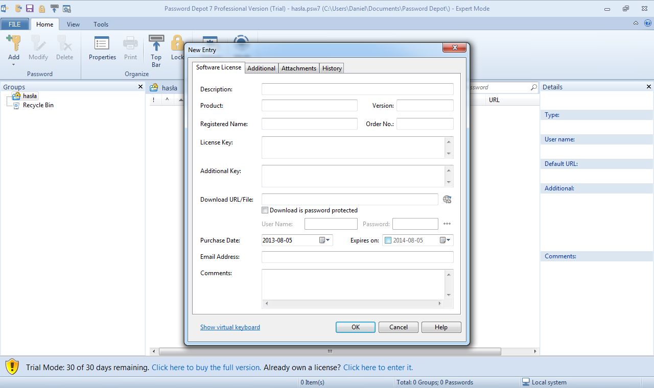654x388 pixels.
Task: Click into the Order No. field
Action: (x=425, y=124)
